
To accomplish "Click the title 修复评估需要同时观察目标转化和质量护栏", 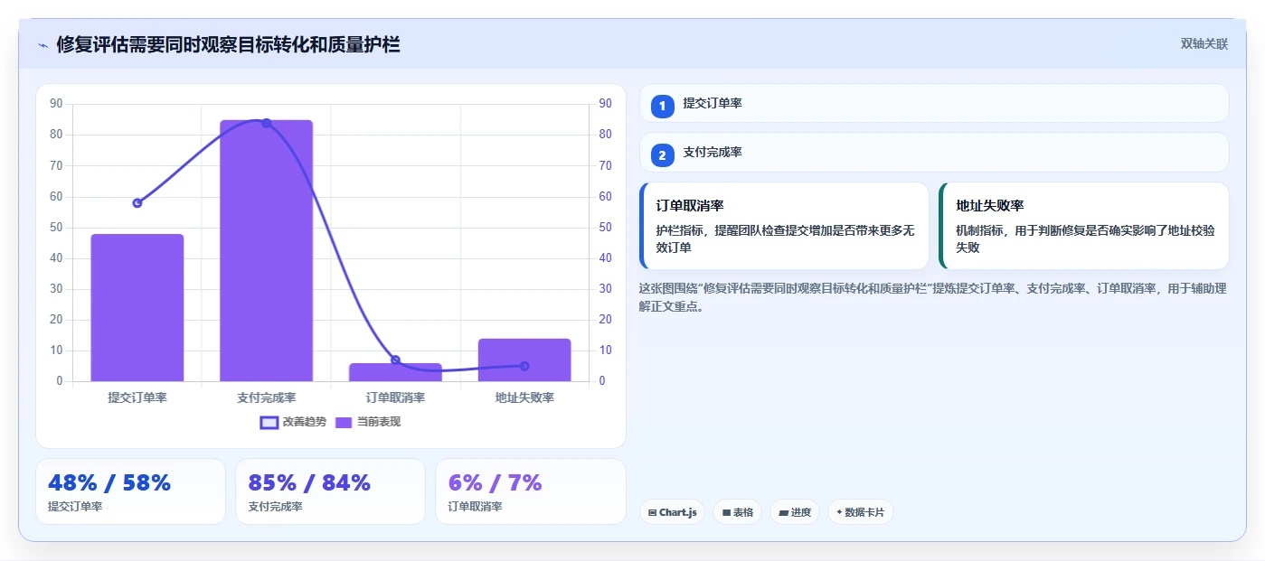I will coord(228,44).
